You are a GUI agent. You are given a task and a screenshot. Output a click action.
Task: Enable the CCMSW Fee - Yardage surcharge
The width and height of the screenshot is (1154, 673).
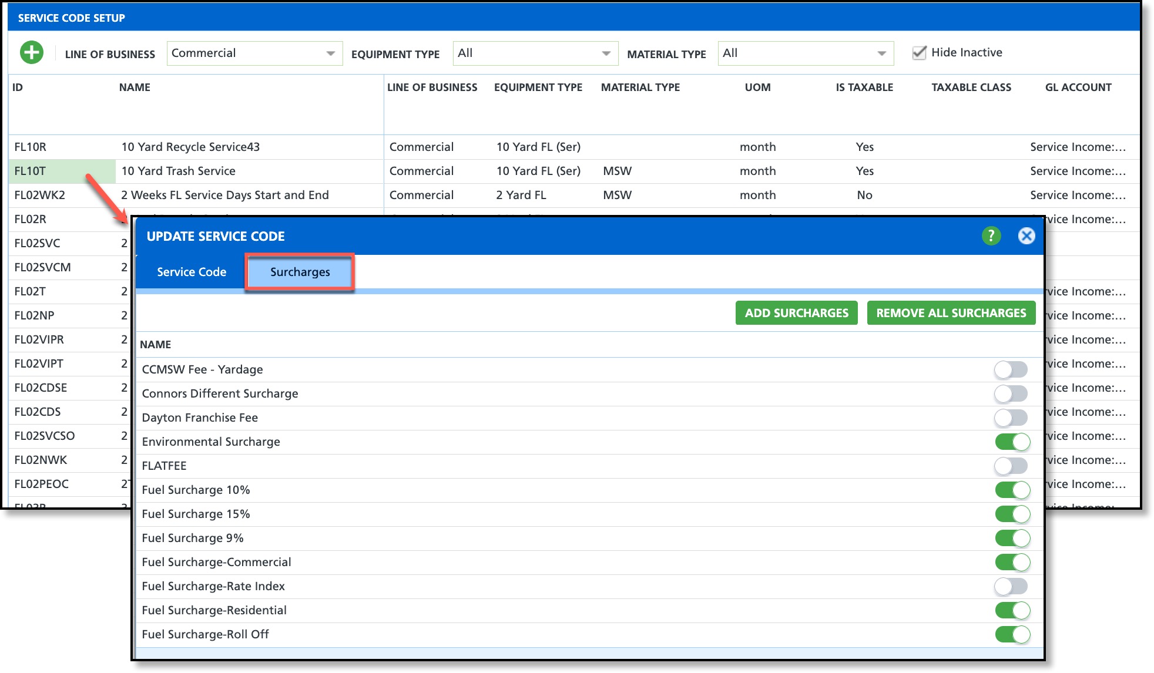click(x=1011, y=370)
